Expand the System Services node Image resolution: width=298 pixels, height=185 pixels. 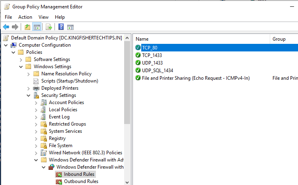click(36, 132)
